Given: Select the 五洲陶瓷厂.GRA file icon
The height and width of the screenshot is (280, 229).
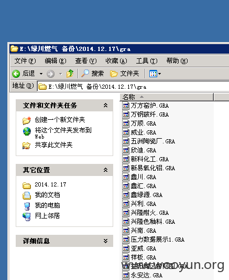Looking at the screenshot, I should (x=126, y=141).
